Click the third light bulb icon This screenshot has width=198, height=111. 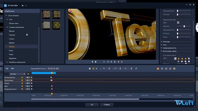tap(186, 59)
